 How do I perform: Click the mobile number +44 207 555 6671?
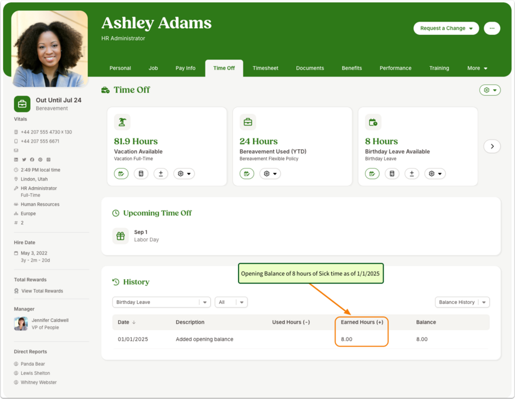point(40,141)
